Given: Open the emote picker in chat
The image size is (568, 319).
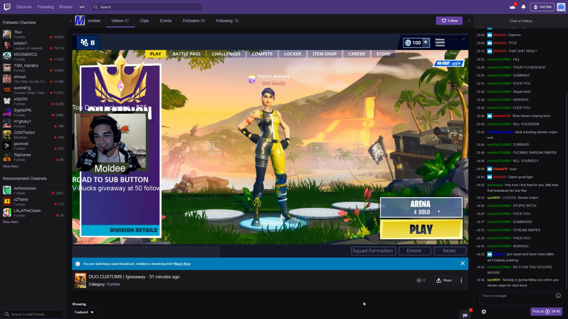Looking at the screenshot, I should (x=558, y=295).
